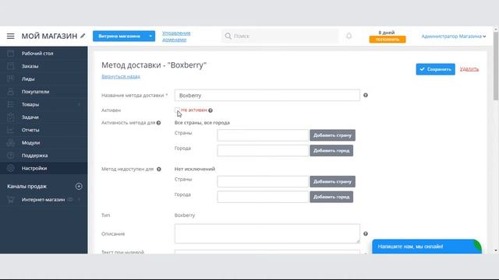This screenshot has height=280, width=499.
Task: Click Добавить город under Активность метода
Action: tap(331, 150)
